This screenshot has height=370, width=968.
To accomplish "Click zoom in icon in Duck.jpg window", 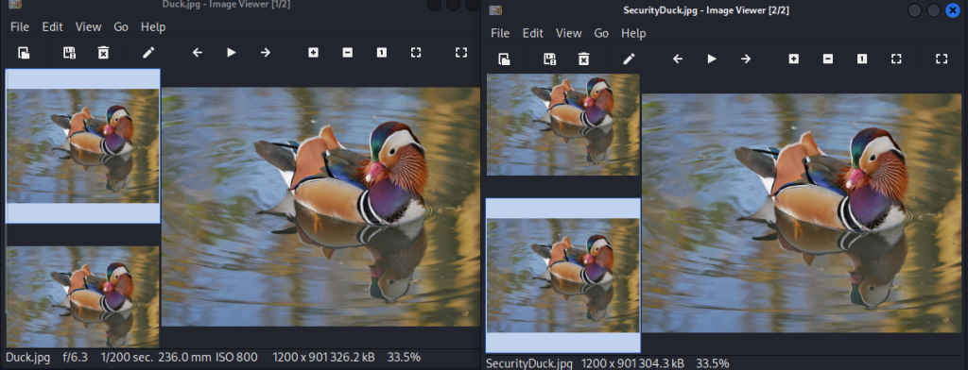I will (313, 53).
